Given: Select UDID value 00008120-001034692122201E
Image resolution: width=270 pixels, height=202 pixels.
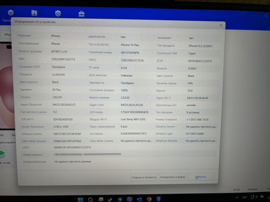Looking at the screenshot, I should click(x=72, y=147).
